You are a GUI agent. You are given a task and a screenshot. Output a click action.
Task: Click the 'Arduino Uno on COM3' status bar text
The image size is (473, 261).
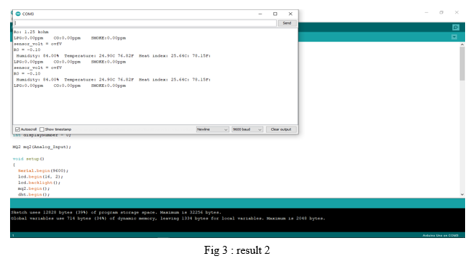tap(440, 235)
